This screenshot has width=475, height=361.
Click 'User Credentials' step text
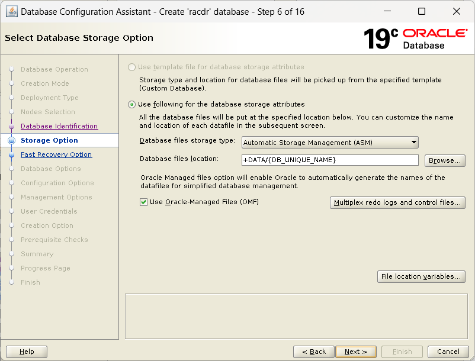click(49, 211)
